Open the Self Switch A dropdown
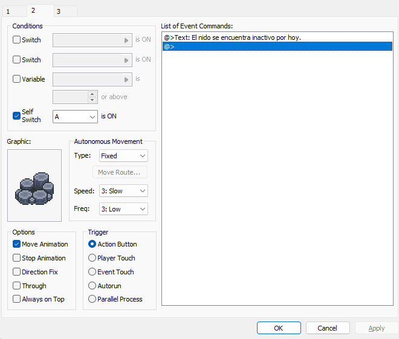Screen dimensions: 399x339 click(75, 116)
